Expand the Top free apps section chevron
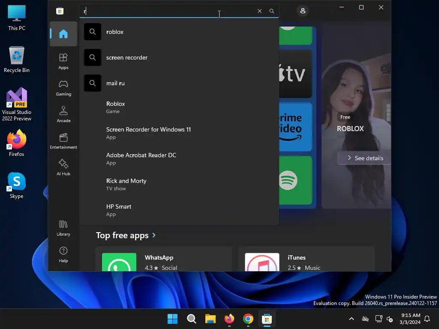The height and width of the screenshot is (329, 439). point(154,235)
